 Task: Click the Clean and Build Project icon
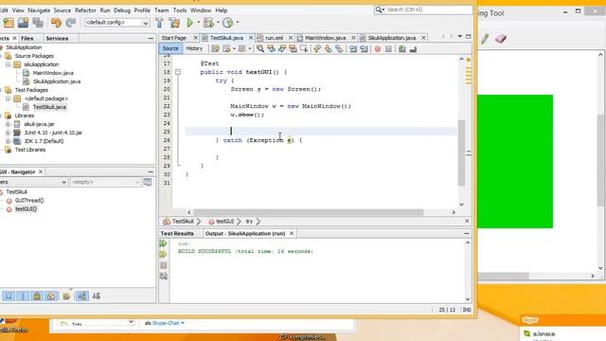pyautogui.click(x=174, y=23)
